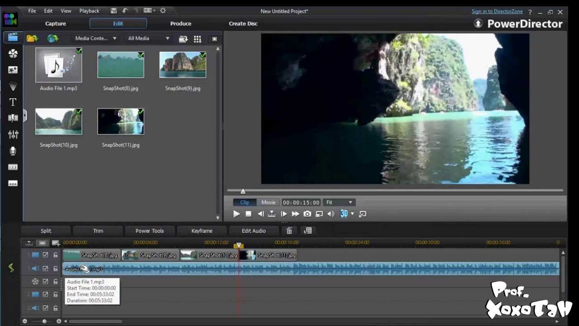Viewport: 579px width, 326px height.
Task: Click the detect scenes library icon
Action: (183, 39)
